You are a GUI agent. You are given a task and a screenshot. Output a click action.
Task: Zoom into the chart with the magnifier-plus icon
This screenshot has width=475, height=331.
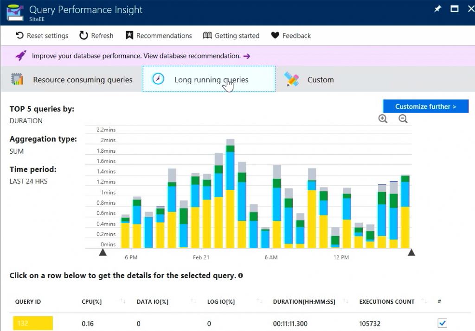383,119
